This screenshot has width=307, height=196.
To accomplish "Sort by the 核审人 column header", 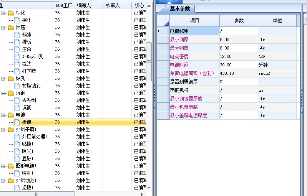I will [x=117, y=5].
